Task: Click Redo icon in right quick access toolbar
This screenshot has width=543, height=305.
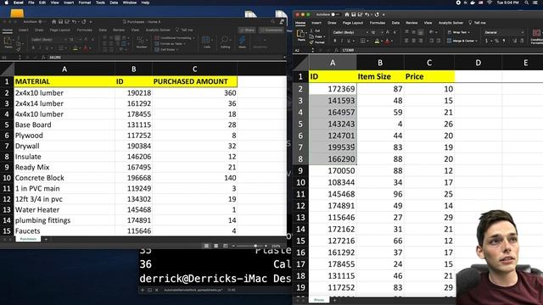Action: click(377, 14)
